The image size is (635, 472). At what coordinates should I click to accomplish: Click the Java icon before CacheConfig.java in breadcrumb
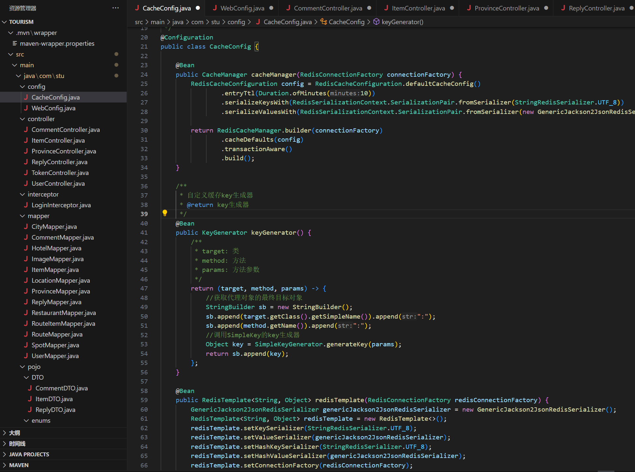(x=258, y=22)
